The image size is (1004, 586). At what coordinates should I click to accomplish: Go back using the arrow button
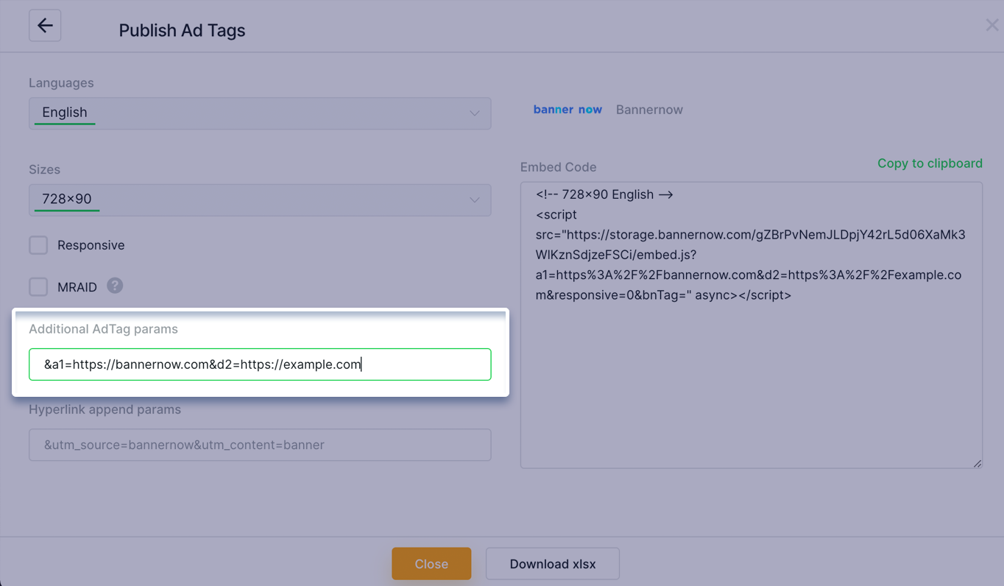click(x=45, y=26)
